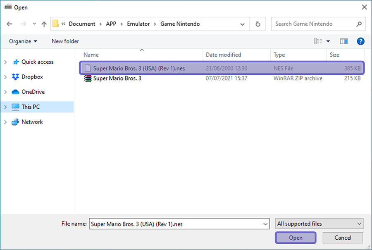Navigate to Document in breadcrumb

[x=82, y=24]
